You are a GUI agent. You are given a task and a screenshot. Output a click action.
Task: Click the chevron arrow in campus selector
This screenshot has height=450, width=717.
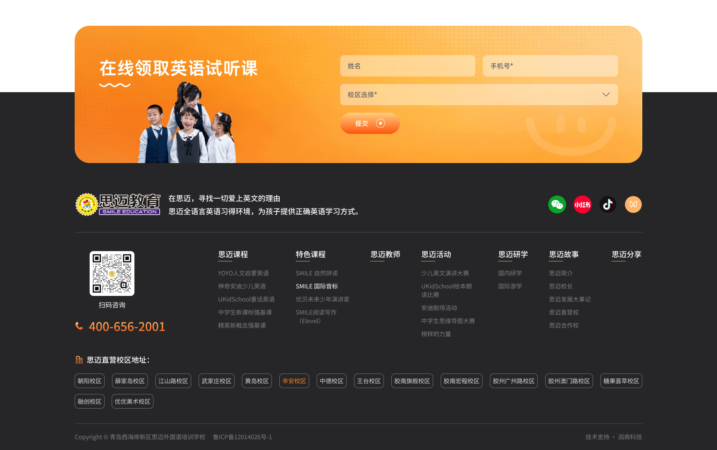(x=606, y=95)
